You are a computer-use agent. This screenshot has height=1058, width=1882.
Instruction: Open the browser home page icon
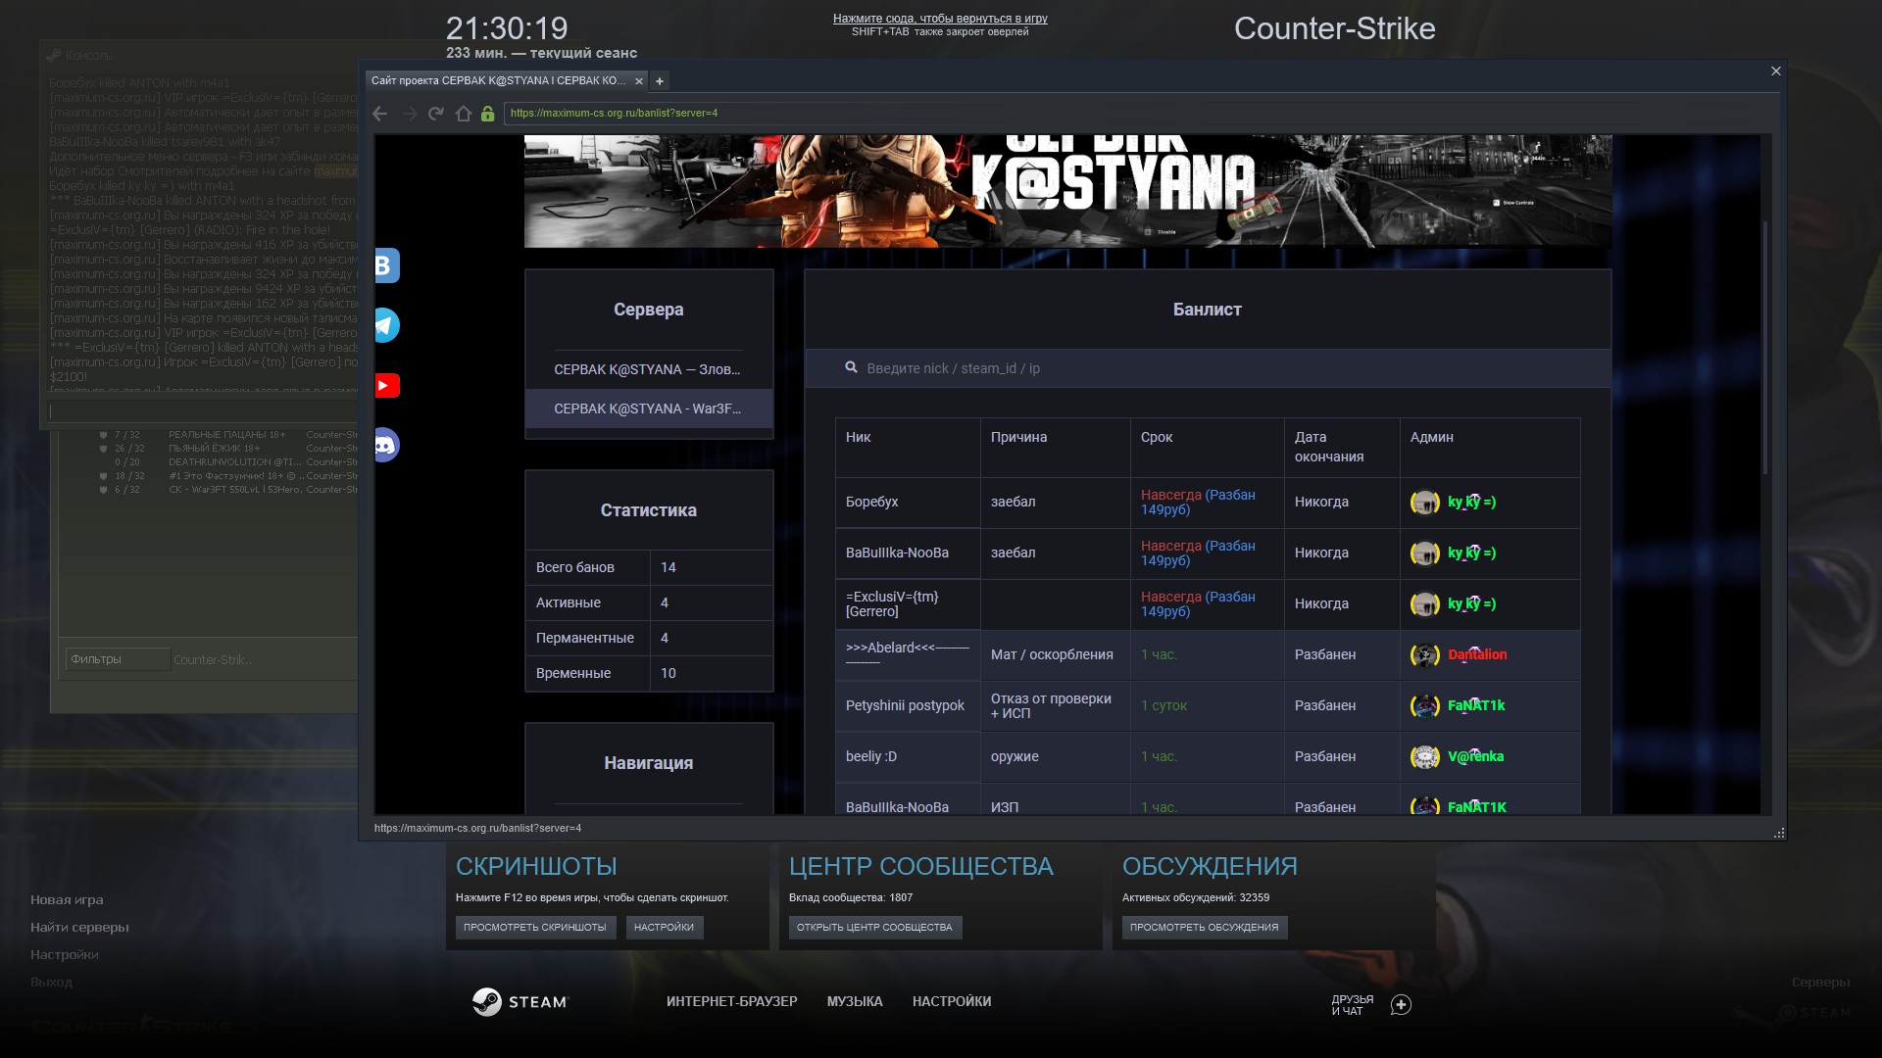click(x=464, y=114)
